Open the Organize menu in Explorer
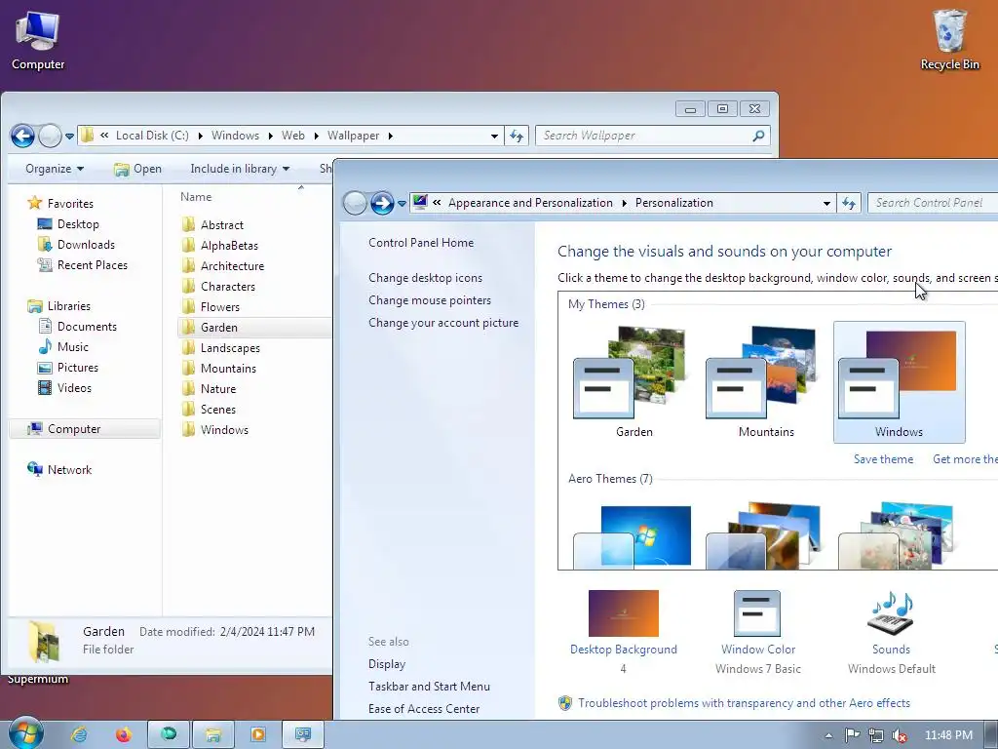 (x=55, y=169)
